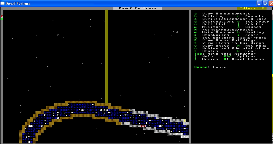Click the red gear tiles on the map
The height and width of the screenshot is (144, 273).
pos(143,126)
